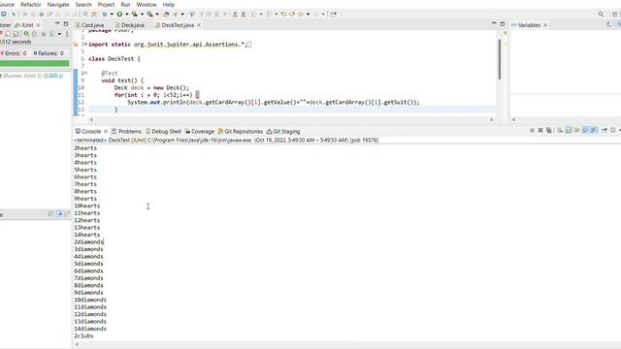Open the Git Repositories tab

coord(241,132)
